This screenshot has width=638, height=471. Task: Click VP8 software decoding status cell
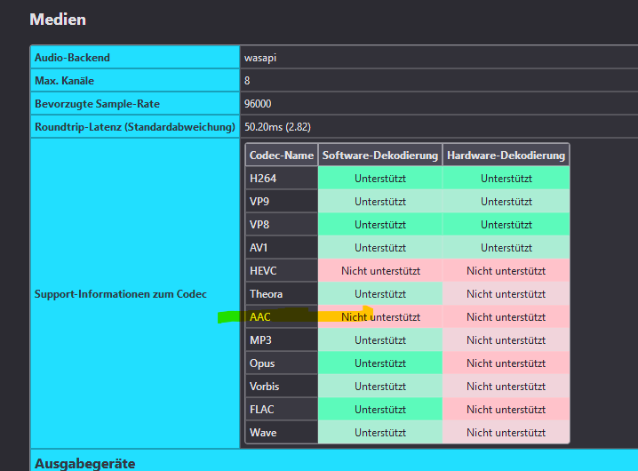[380, 225]
